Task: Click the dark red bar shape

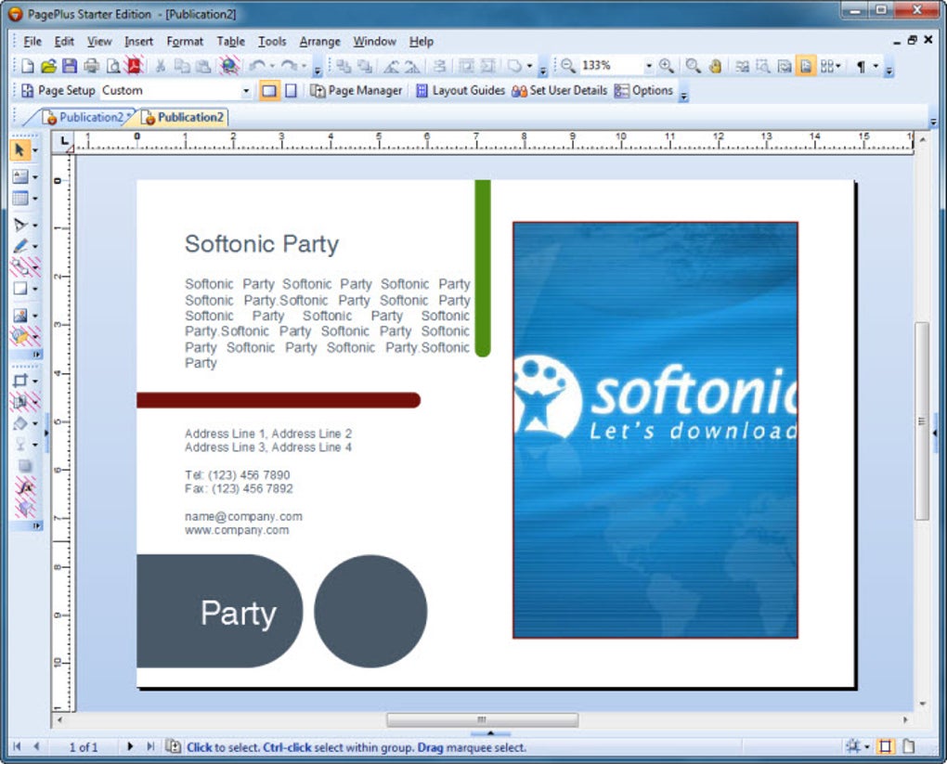Action: (279, 400)
